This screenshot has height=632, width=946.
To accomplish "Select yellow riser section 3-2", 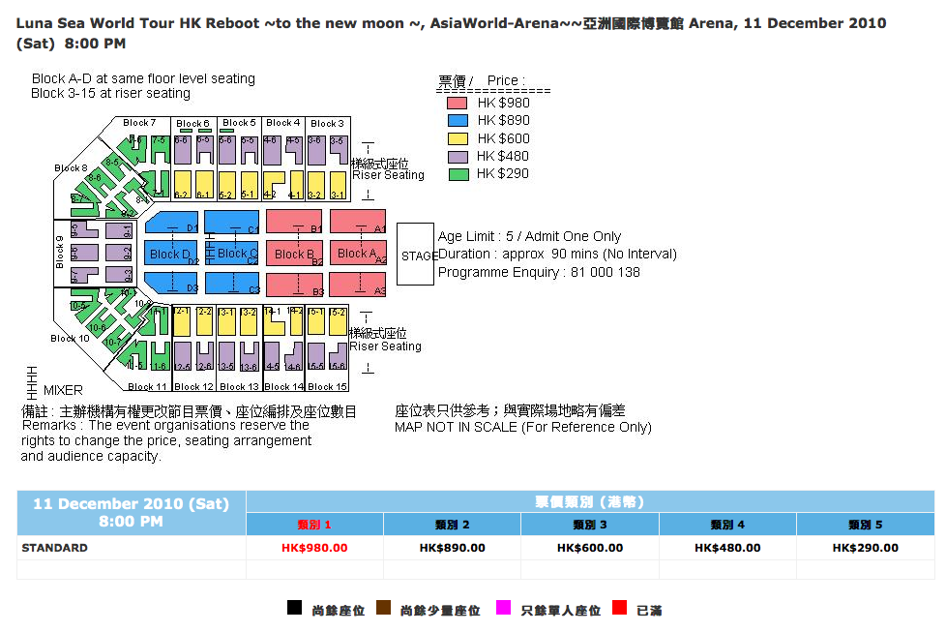I will (316, 185).
